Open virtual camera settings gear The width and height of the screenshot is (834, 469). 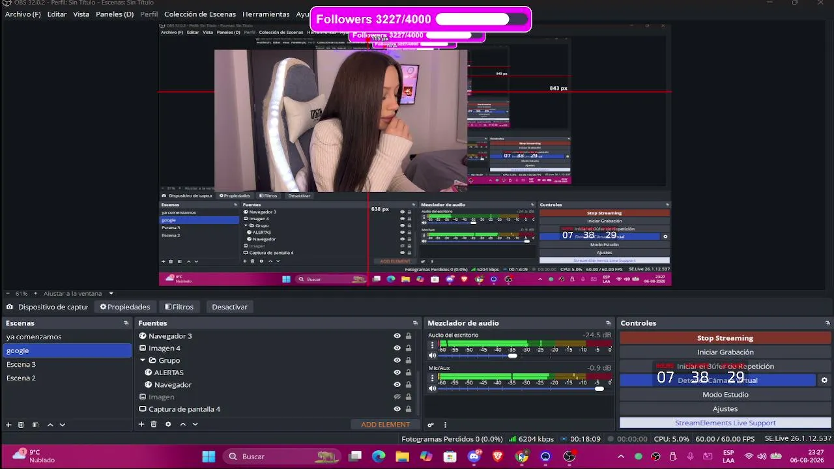point(824,380)
